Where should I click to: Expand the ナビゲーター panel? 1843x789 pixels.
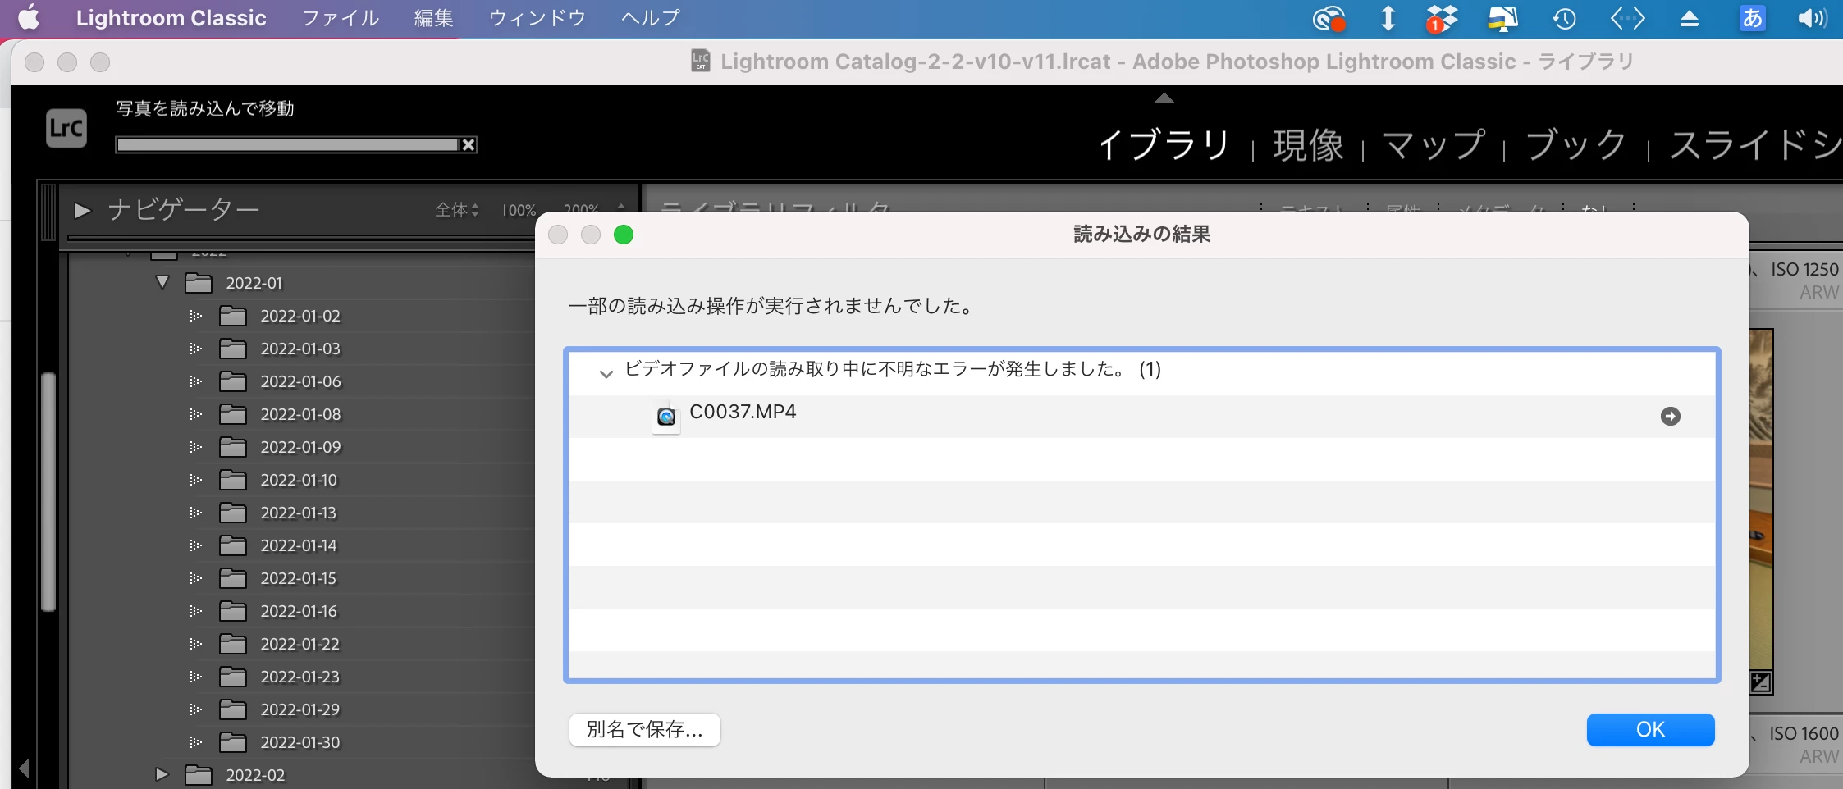click(x=82, y=211)
